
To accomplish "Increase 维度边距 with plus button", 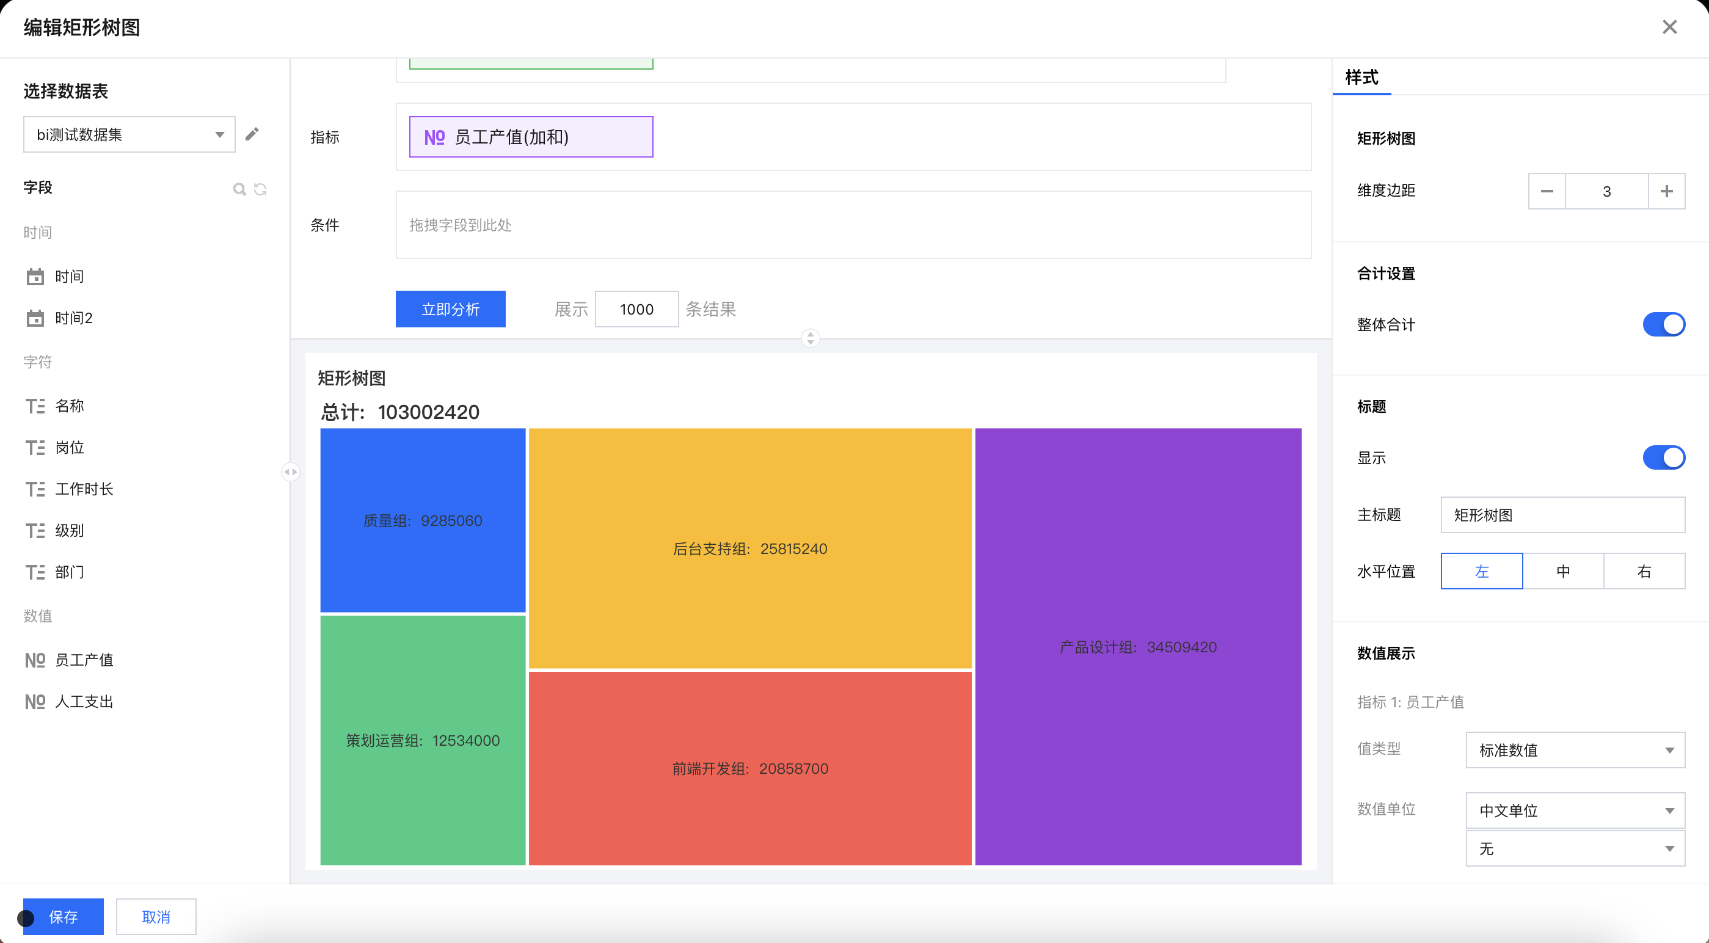I will tap(1666, 191).
